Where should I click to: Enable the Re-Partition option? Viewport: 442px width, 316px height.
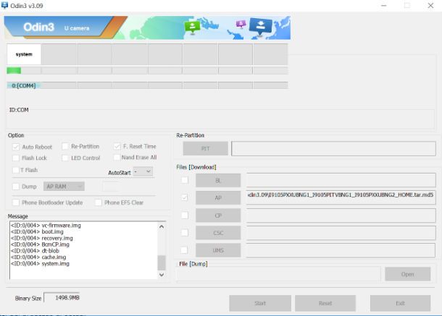(65, 147)
